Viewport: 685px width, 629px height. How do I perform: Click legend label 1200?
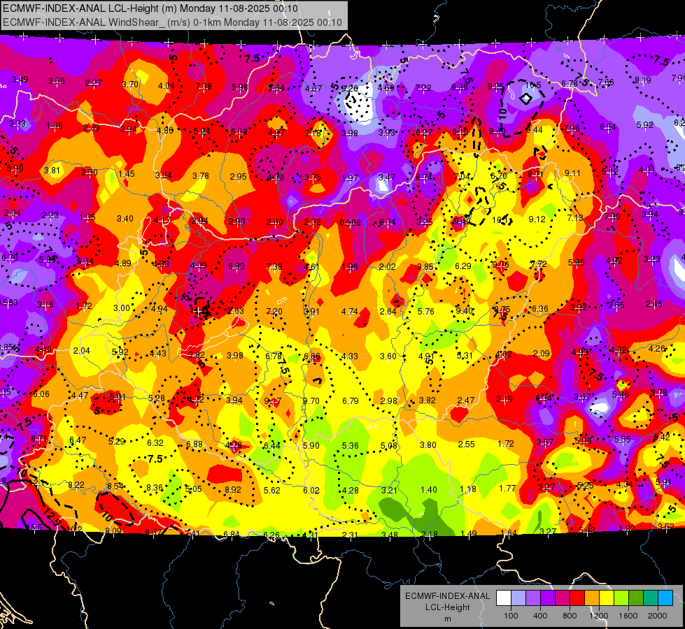(598, 616)
